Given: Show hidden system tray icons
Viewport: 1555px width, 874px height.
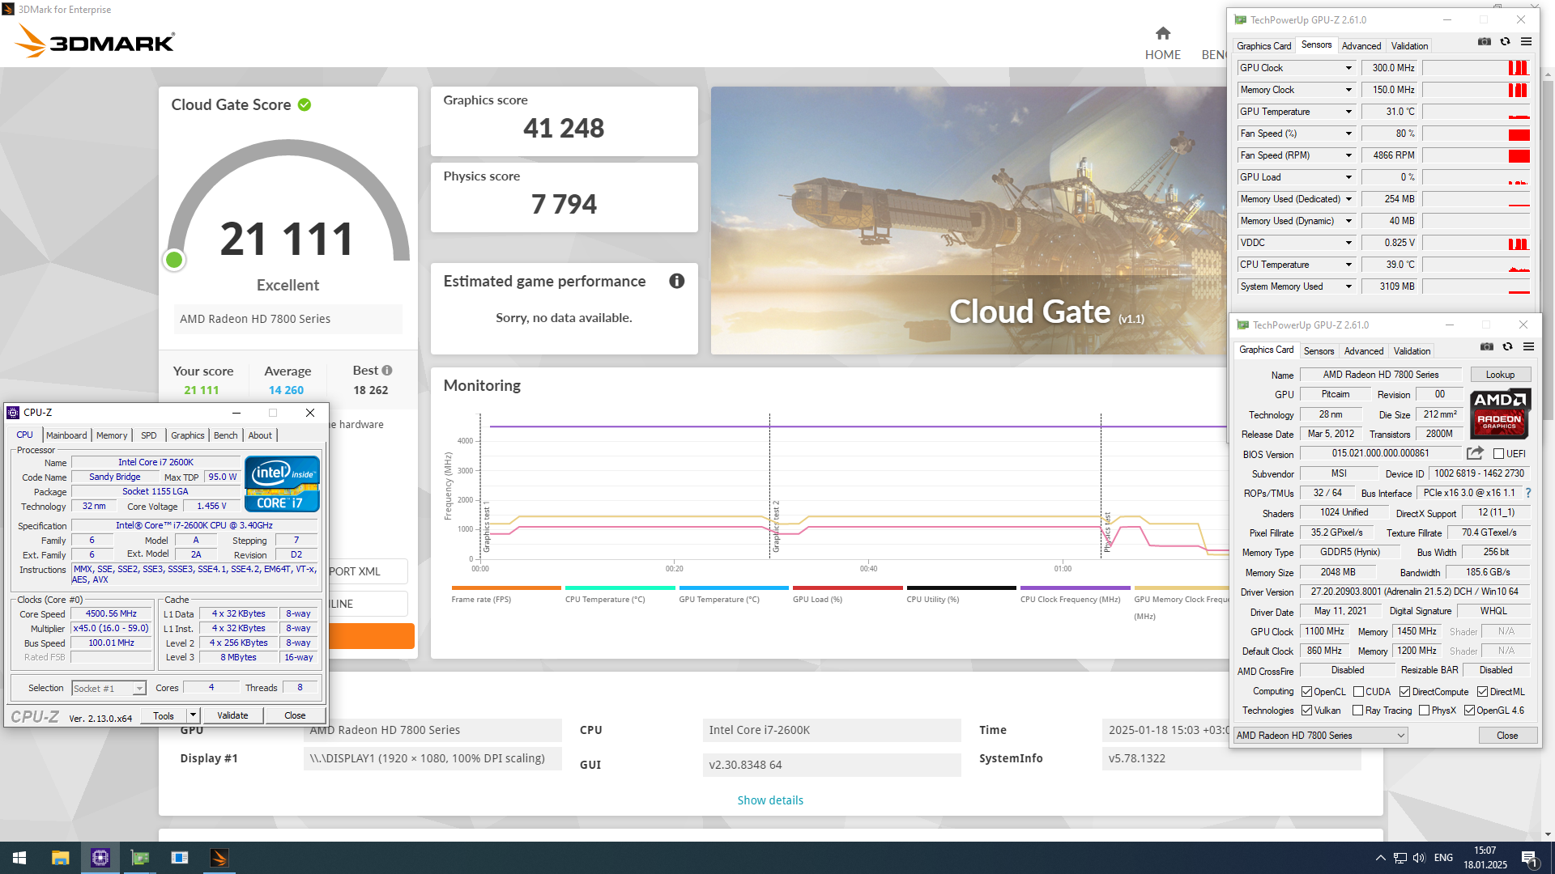Looking at the screenshot, I should click(1380, 858).
